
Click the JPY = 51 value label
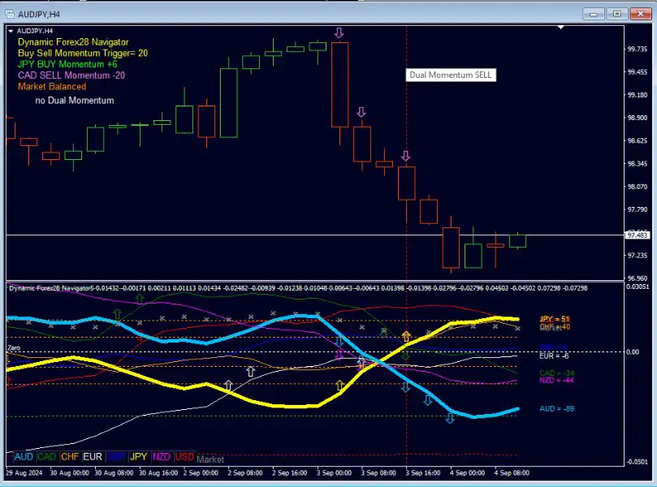[x=555, y=319]
